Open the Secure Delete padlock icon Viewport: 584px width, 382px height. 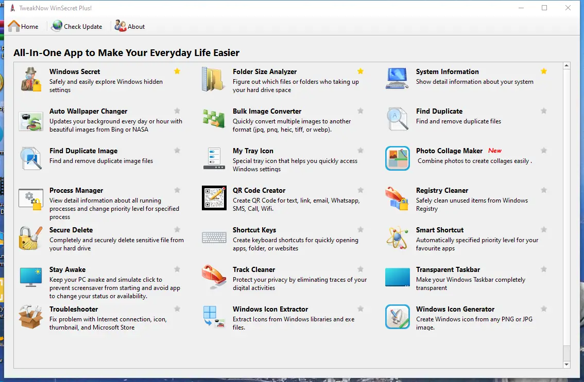tap(31, 238)
